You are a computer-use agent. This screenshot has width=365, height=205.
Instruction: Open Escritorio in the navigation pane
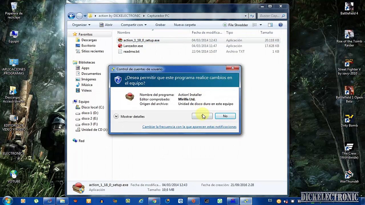pyautogui.click(x=88, y=46)
